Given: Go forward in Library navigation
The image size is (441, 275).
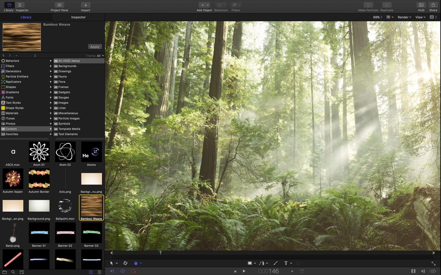Looking at the screenshot, I should coord(10,55).
